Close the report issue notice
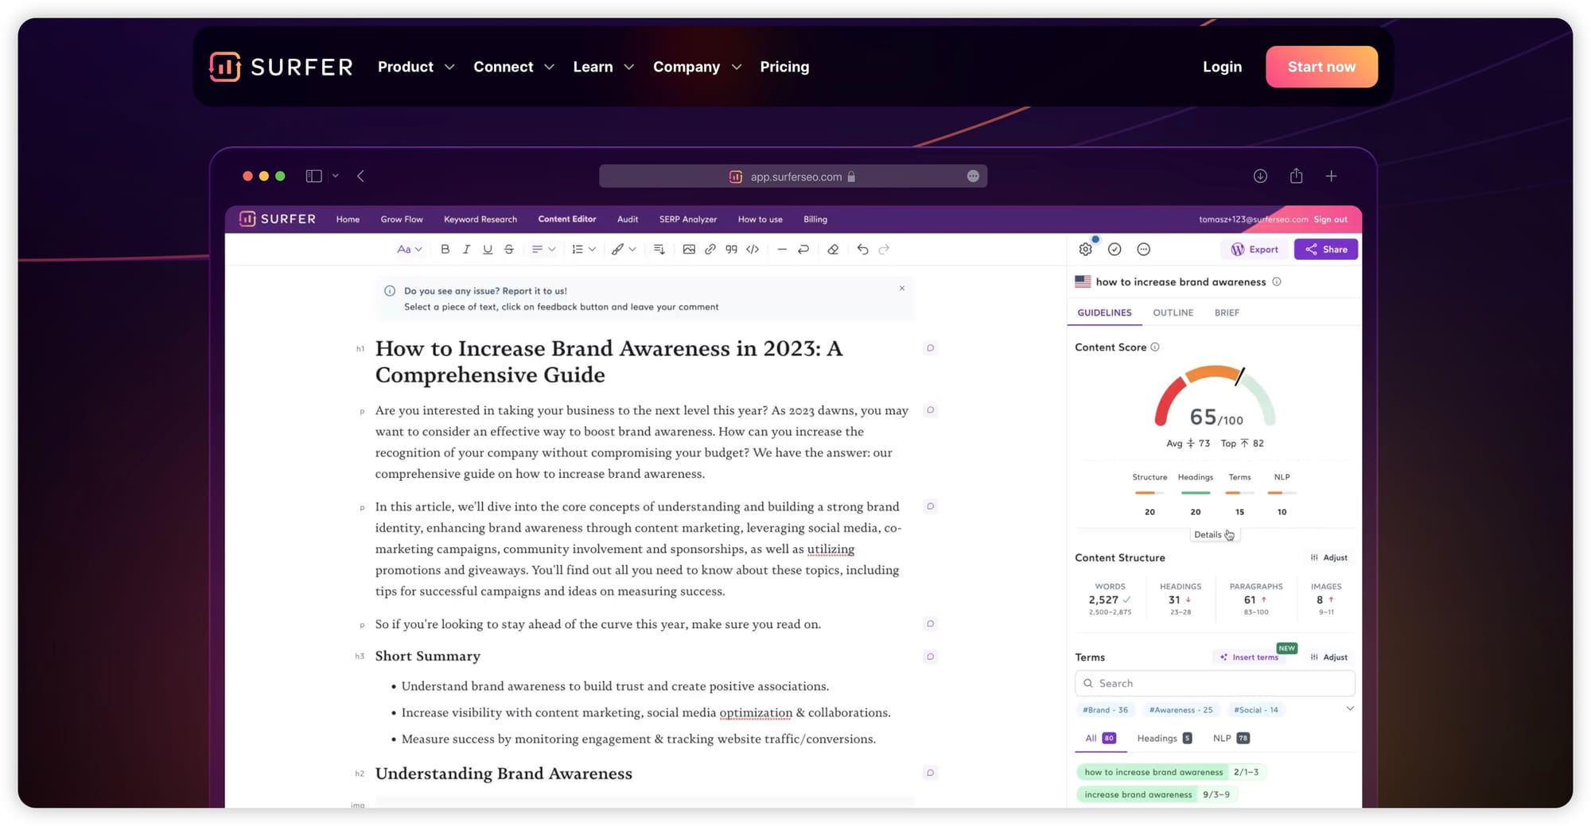Image resolution: width=1591 pixels, height=826 pixels. [x=902, y=289]
